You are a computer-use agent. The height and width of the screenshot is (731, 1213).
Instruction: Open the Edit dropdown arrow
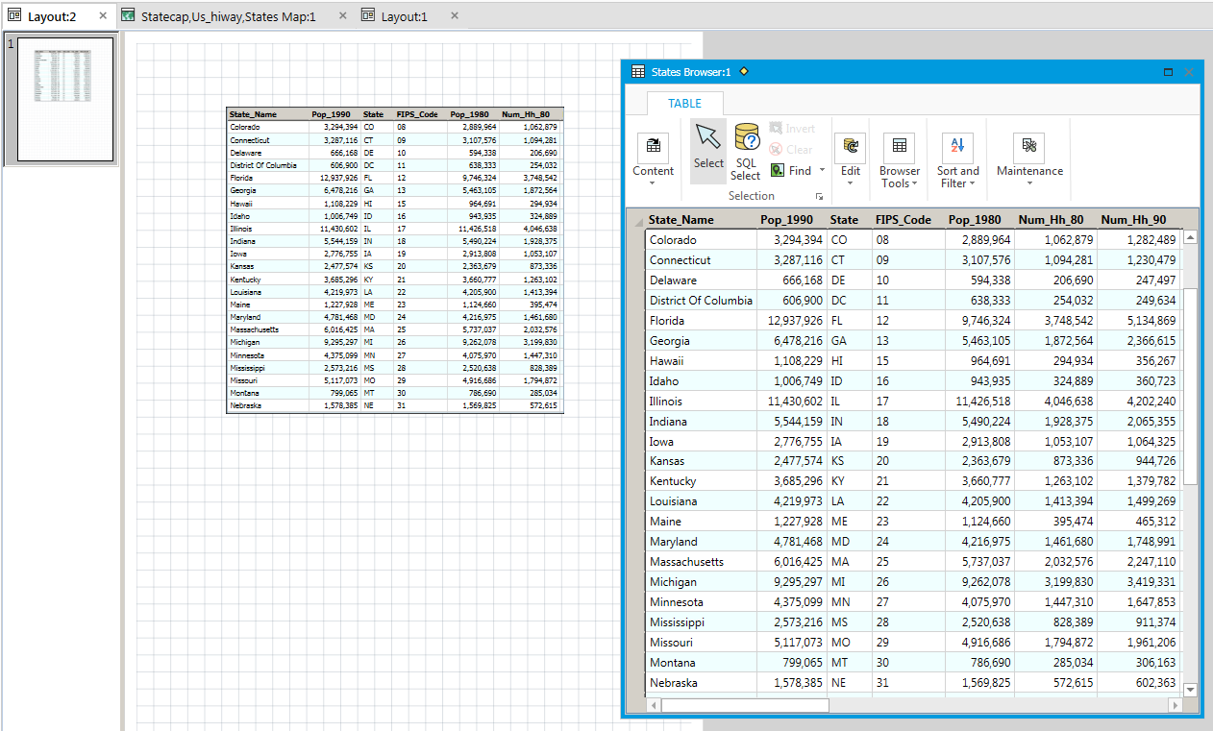pyautogui.click(x=850, y=181)
